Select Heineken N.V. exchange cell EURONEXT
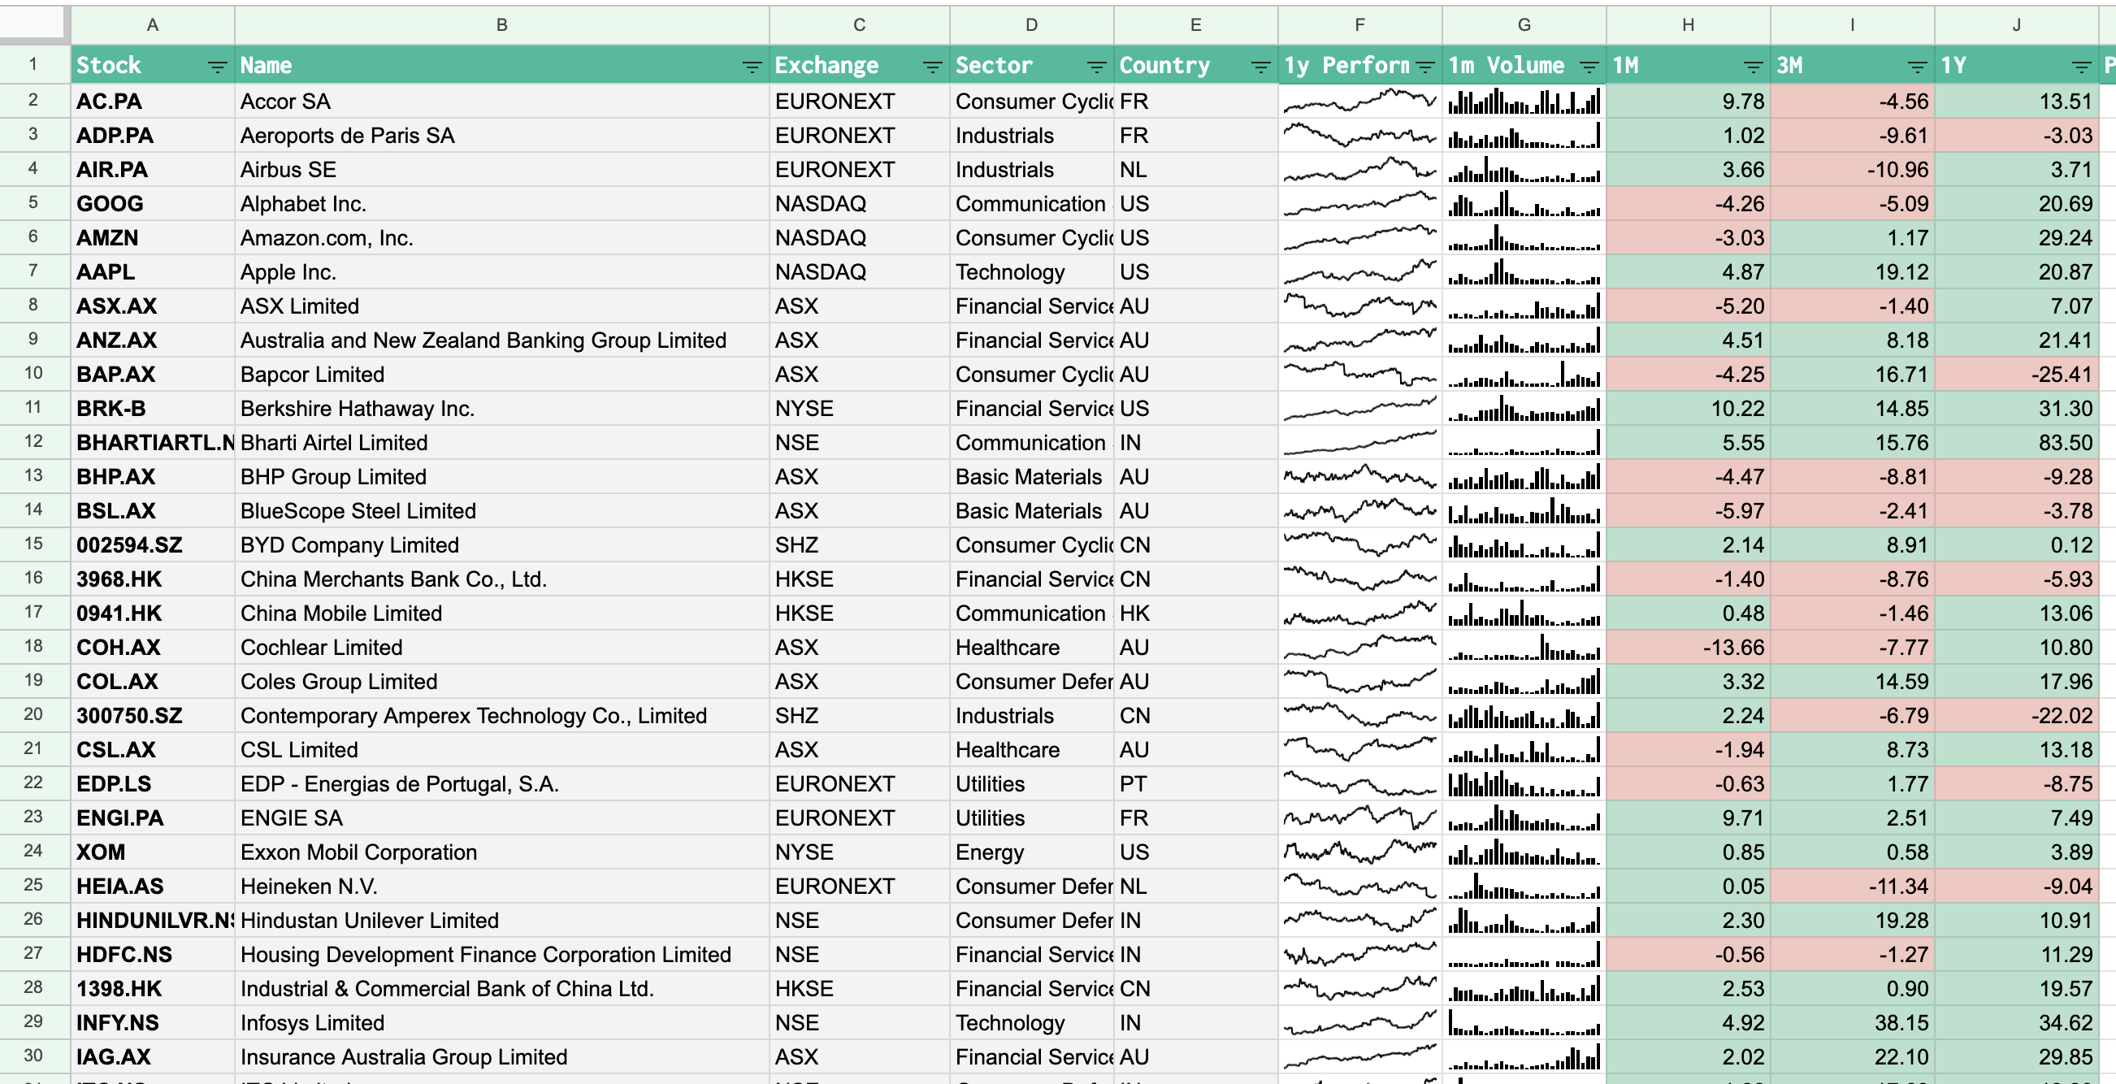 pyautogui.click(x=859, y=886)
